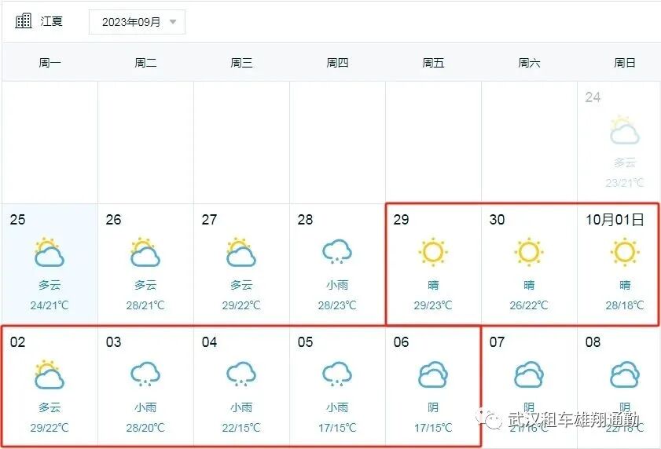Screen dimensions: 661x449
Task: Click the 小雨 label on day 04
Action: 241,407
